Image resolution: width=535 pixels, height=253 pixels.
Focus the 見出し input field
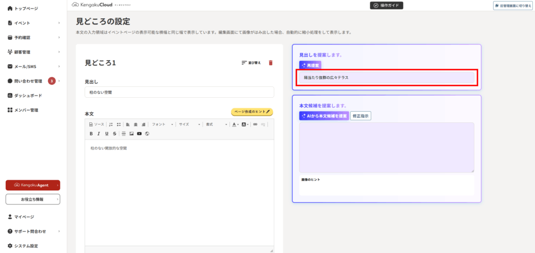point(179,92)
